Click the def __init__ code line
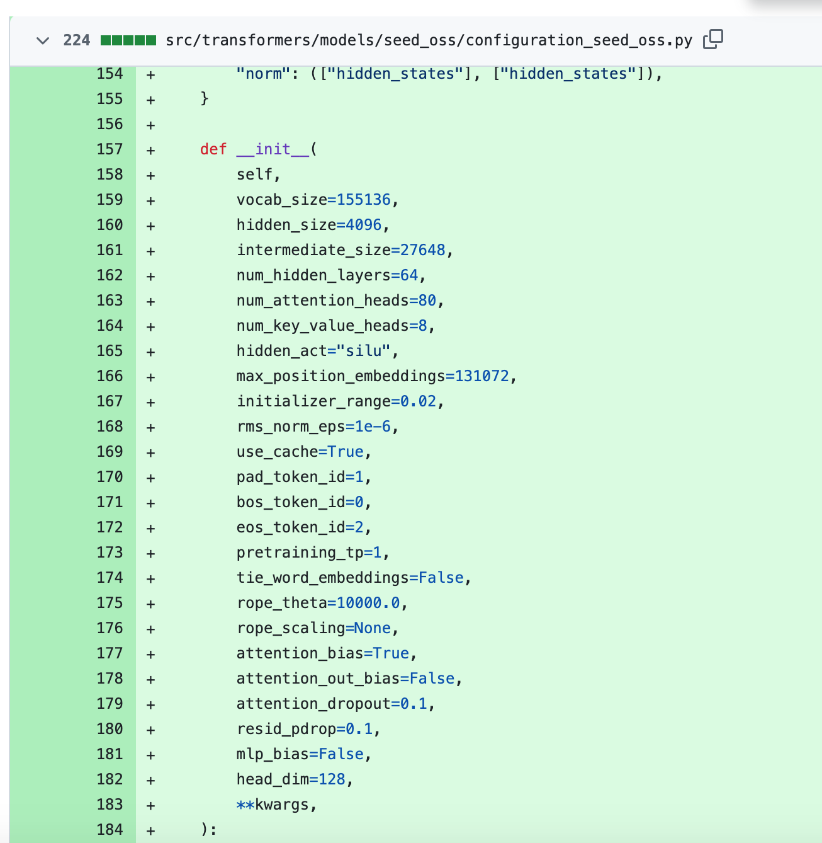Screen dimensions: 822x843 tap(258, 149)
